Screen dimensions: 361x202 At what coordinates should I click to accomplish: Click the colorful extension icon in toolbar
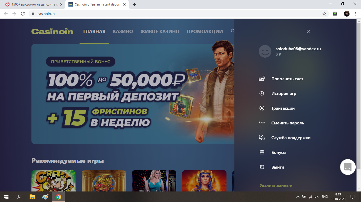point(335,14)
